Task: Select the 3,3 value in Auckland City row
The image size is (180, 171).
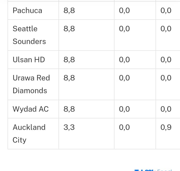Action: click(x=69, y=127)
